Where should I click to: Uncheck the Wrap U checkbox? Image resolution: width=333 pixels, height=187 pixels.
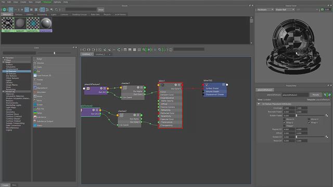coord(285,123)
